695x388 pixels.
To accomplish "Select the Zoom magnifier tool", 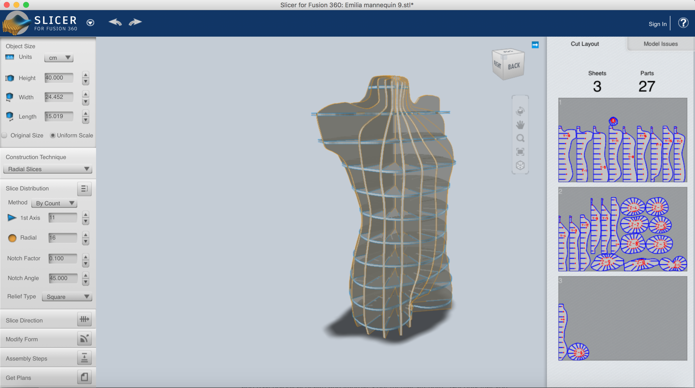I will pos(520,138).
